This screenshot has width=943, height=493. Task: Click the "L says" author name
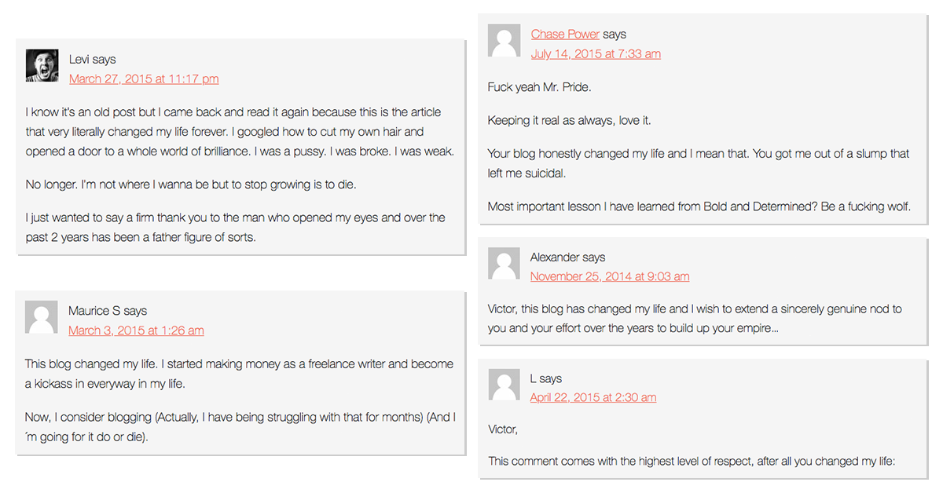click(x=545, y=378)
